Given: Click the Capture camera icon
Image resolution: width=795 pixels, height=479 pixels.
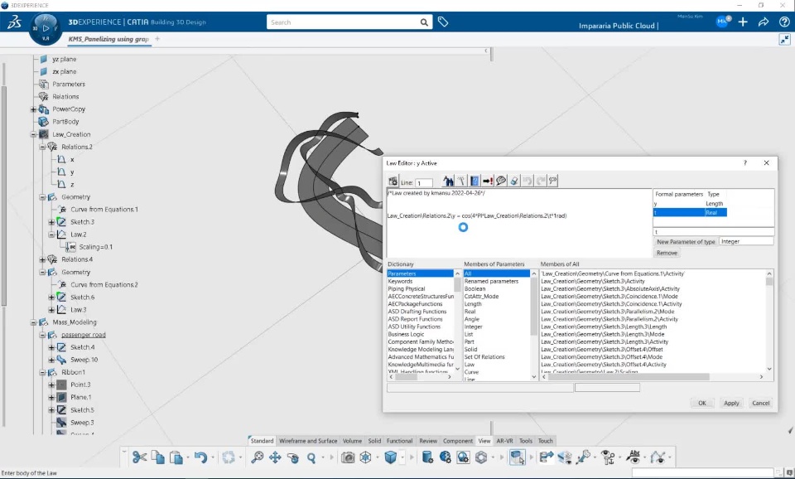Looking at the screenshot, I should [x=348, y=457].
